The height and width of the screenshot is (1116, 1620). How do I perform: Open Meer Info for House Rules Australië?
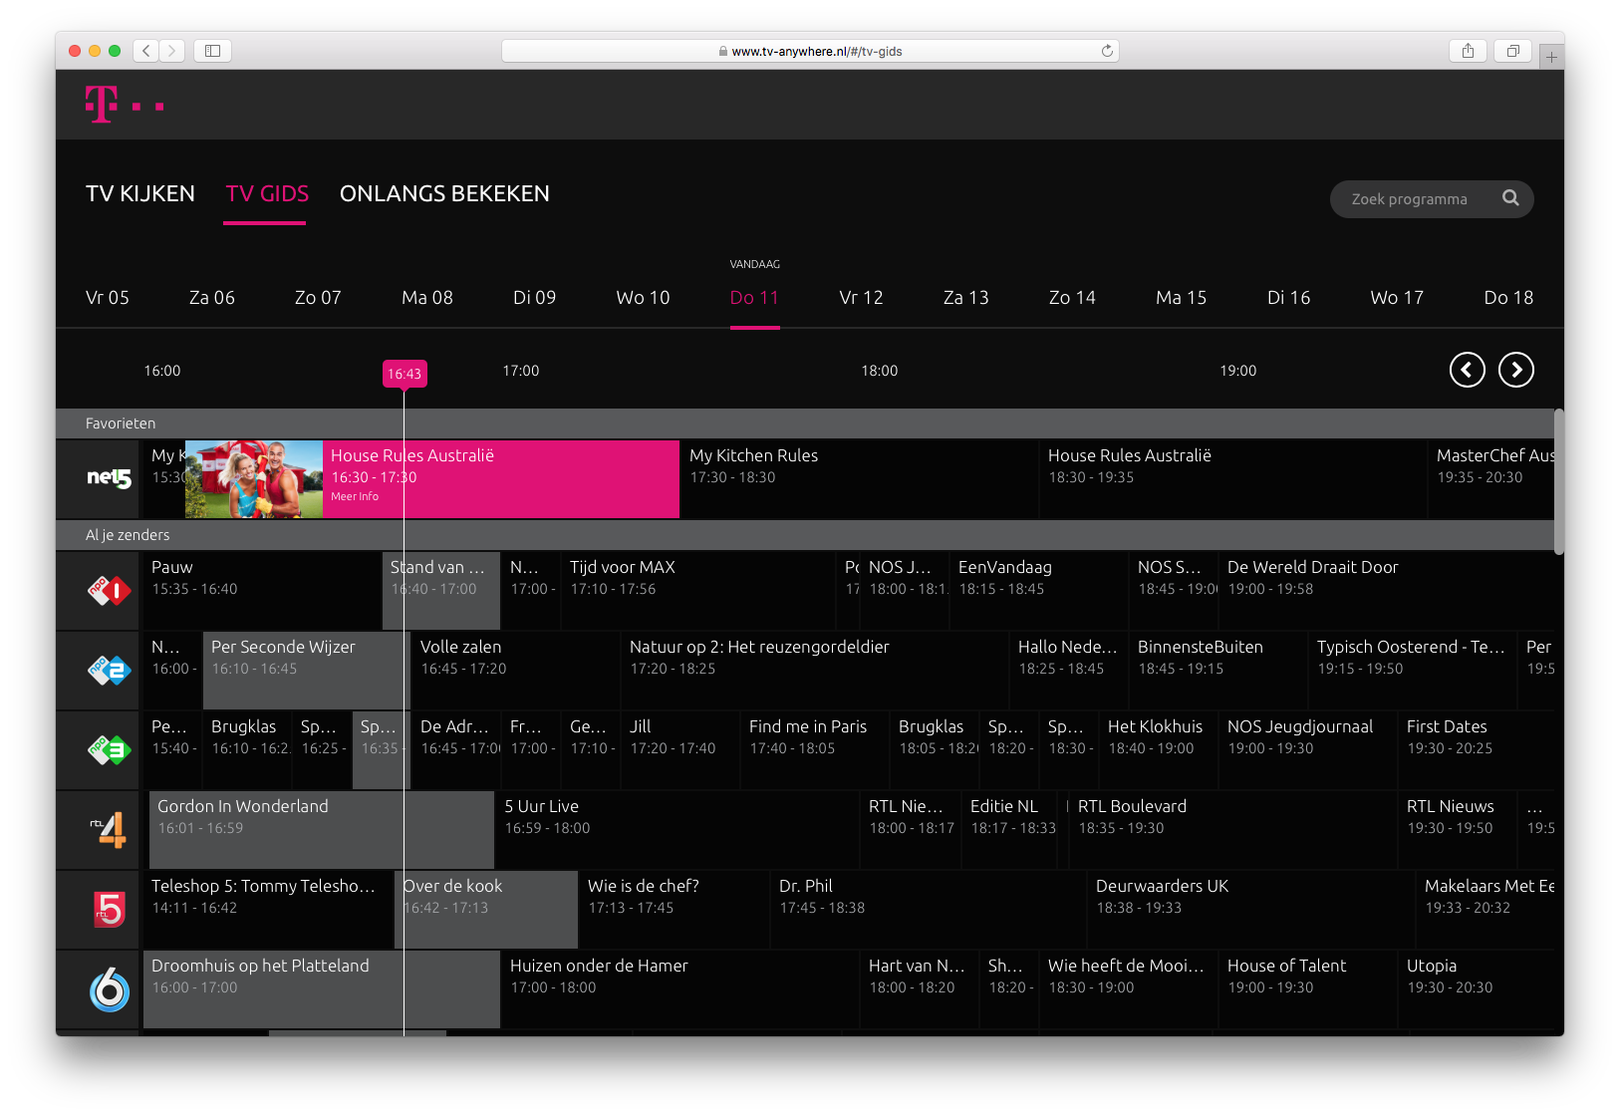[355, 496]
